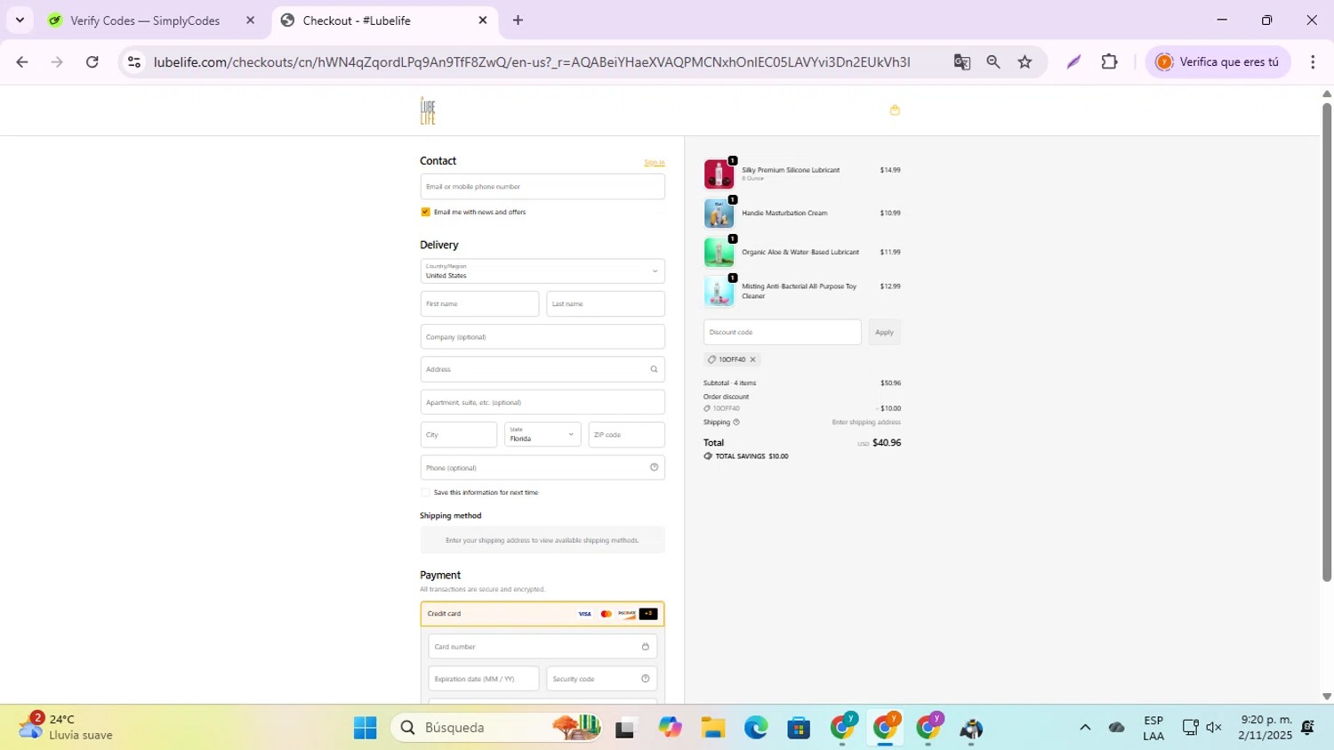
Task: Show shipping info question mark icon
Action: click(735, 422)
